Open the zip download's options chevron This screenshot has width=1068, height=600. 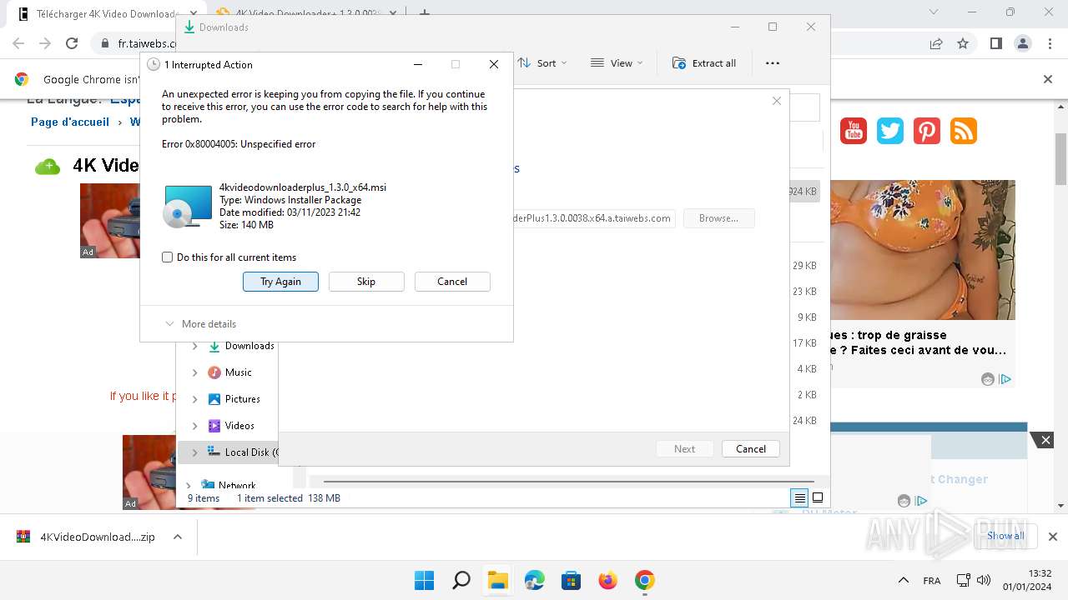pos(178,537)
